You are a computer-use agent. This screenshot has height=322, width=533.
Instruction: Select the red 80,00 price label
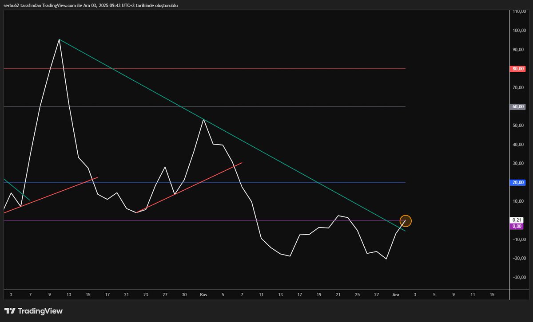pyautogui.click(x=518, y=69)
